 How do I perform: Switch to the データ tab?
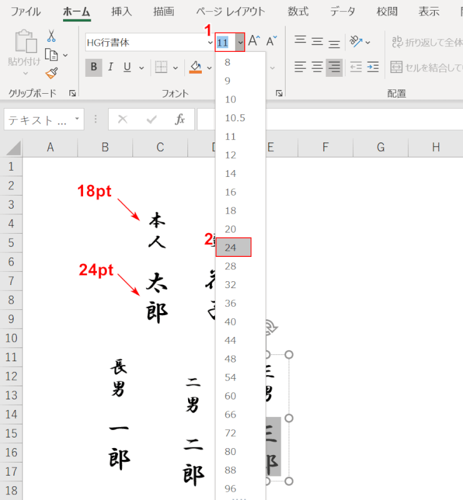tap(343, 12)
